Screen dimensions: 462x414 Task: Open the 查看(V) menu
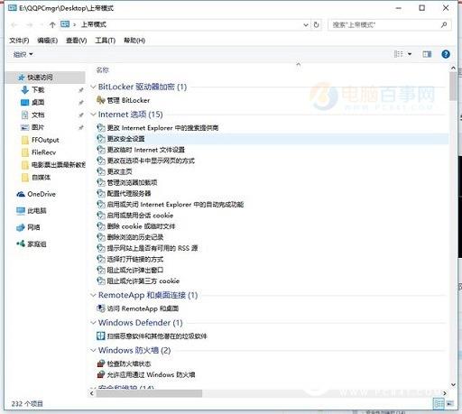[x=77, y=41]
